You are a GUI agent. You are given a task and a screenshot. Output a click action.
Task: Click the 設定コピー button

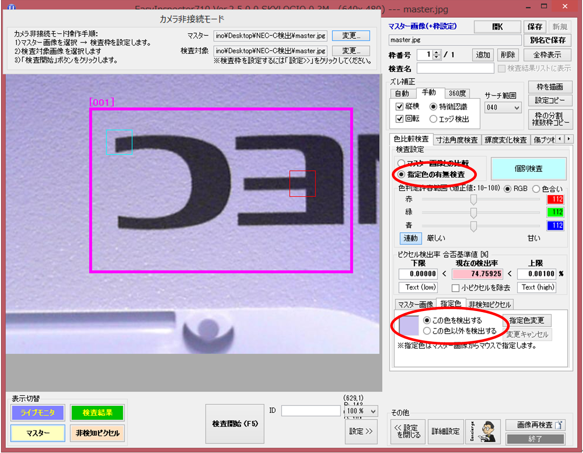pos(550,100)
